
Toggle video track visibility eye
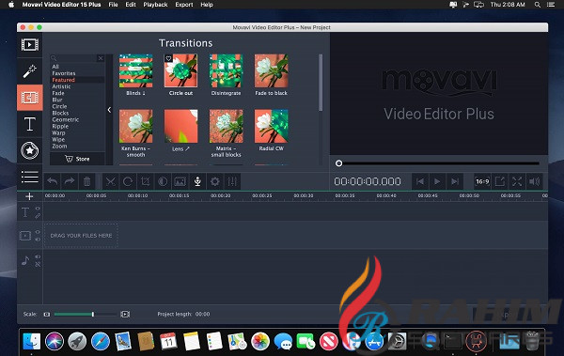pos(38,232)
